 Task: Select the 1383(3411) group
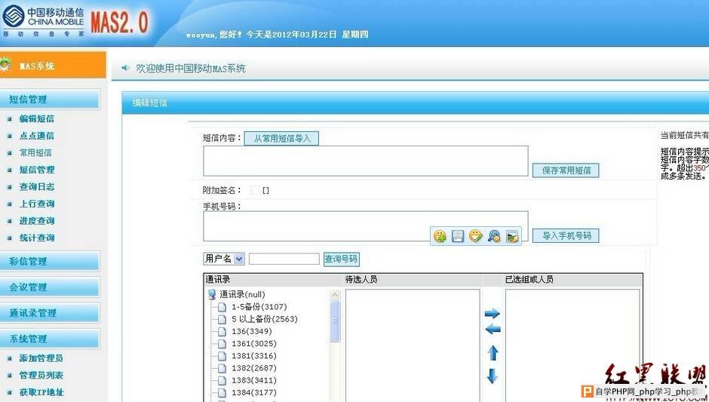pos(253,380)
